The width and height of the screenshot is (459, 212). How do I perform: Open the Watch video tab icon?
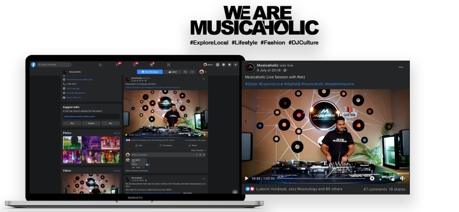point(134,65)
